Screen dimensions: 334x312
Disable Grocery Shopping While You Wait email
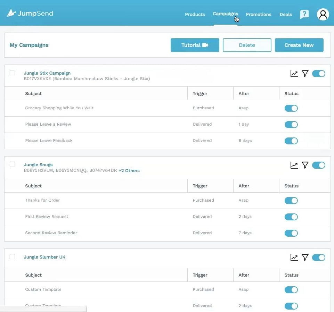pos(291,108)
